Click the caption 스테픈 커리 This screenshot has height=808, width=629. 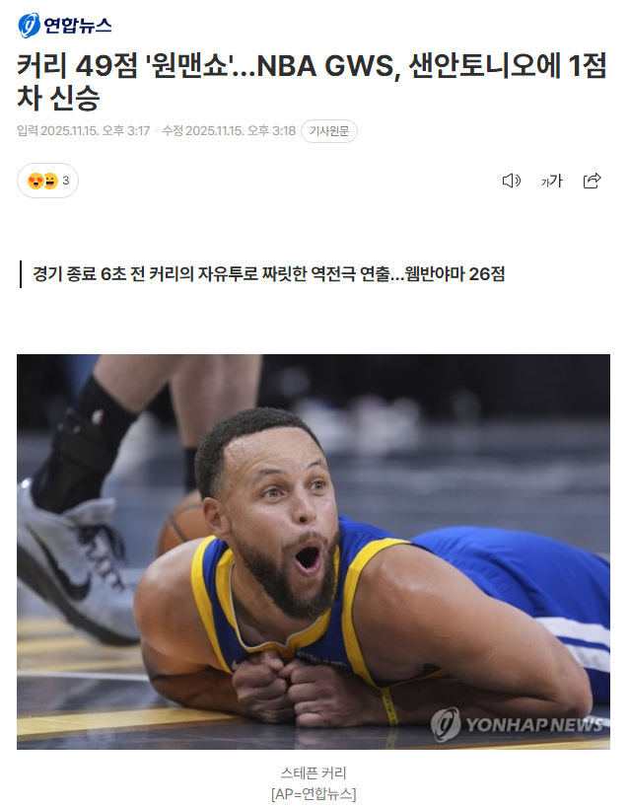point(314,772)
